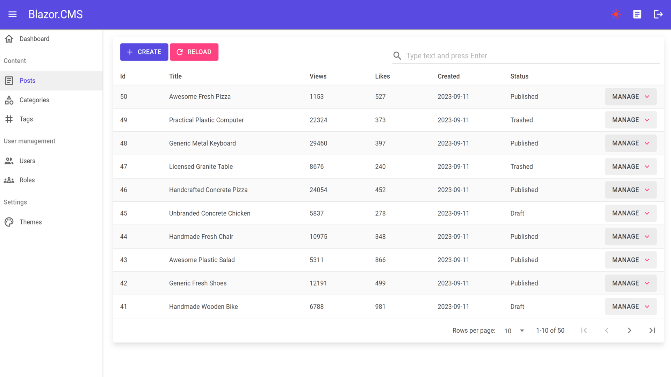The height and width of the screenshot is (377, 671).
Task: Expand the rows per page dropdown
Action: pos(514,331)
